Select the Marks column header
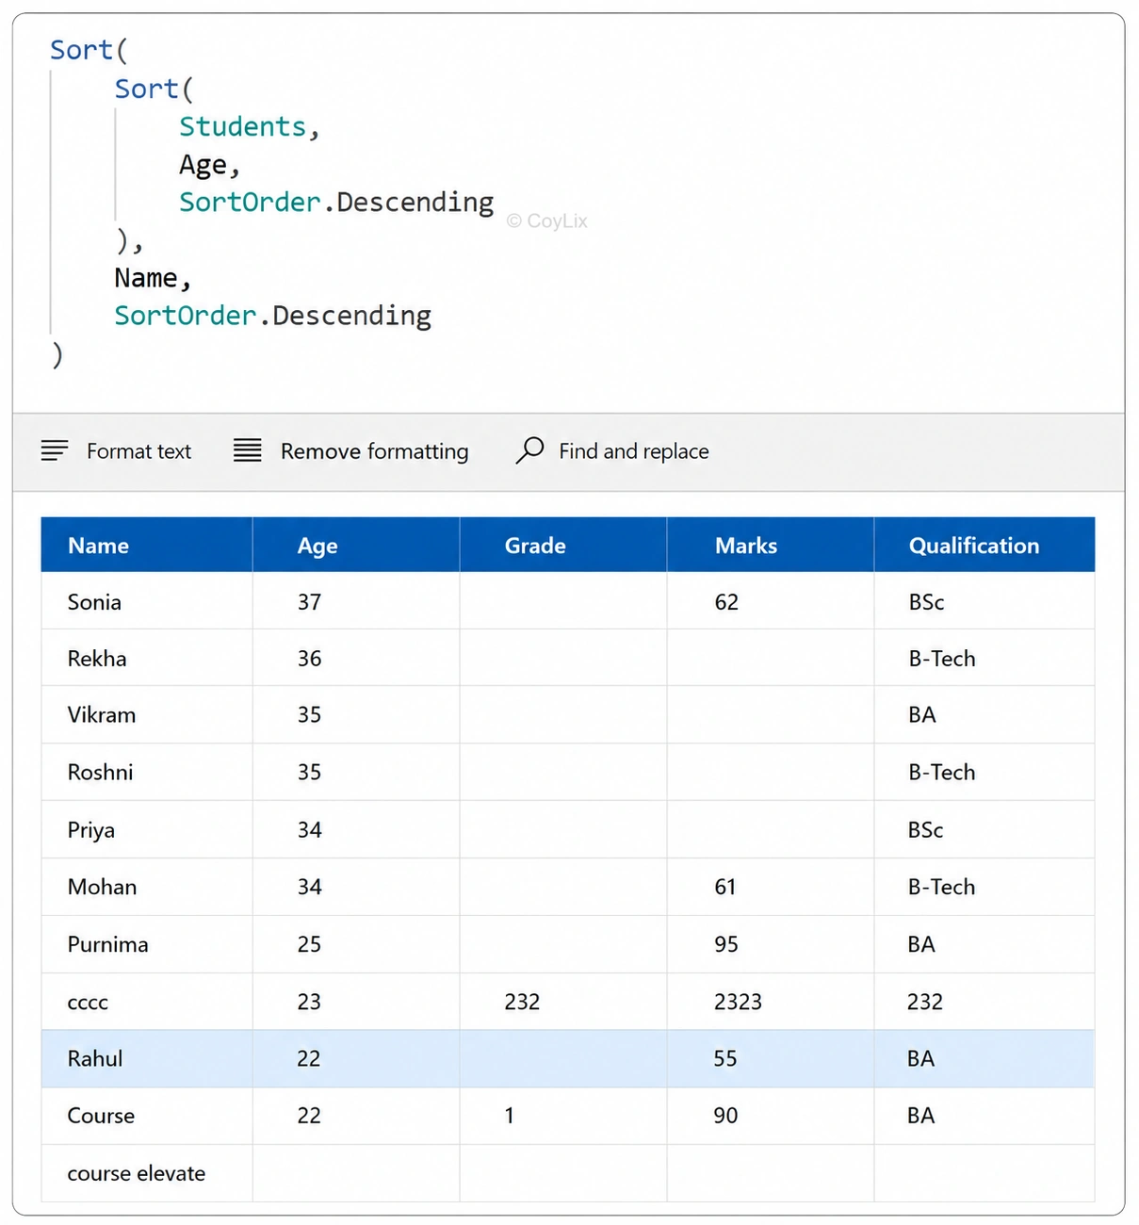Image resolution: width=1139 pixels, height=1225 pixels. 771,545
